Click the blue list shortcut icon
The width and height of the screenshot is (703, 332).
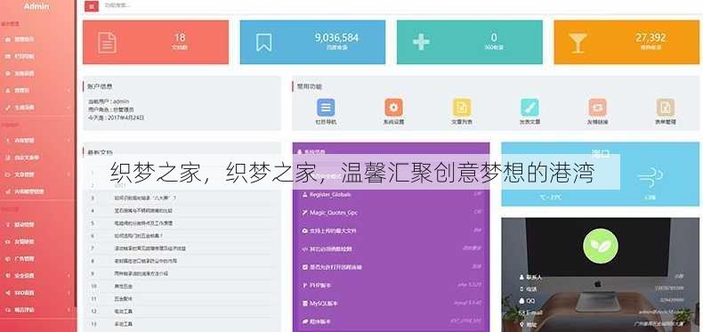(x=326, y=107)
